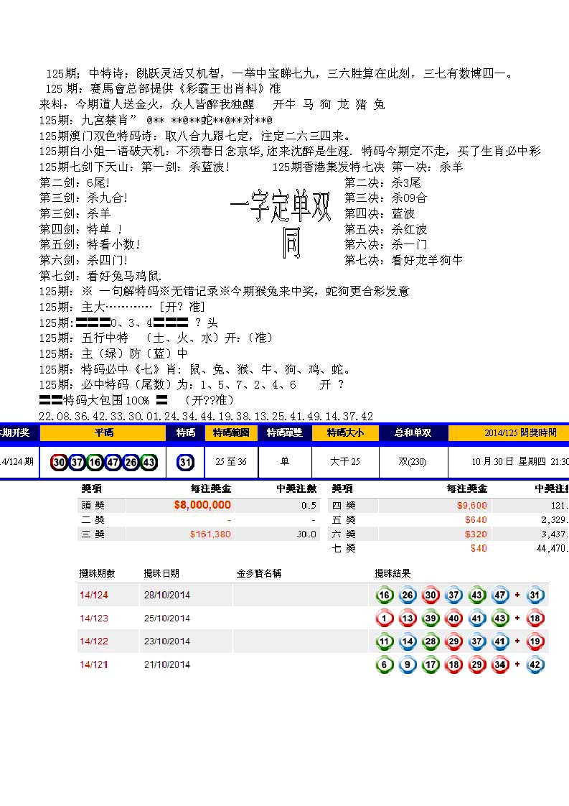Click ball 47 in draw 14/124 row

pyautogui.click(x=500, y=596)
